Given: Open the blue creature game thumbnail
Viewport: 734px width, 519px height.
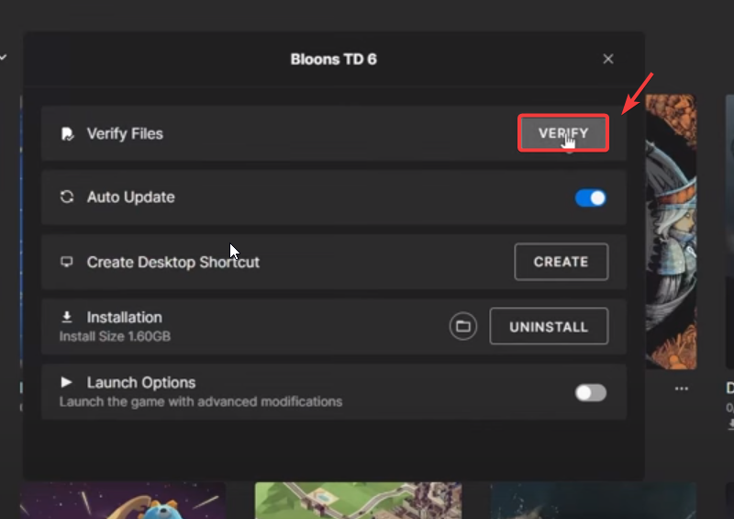Looking at the screenshot, I should pos(122,502).
